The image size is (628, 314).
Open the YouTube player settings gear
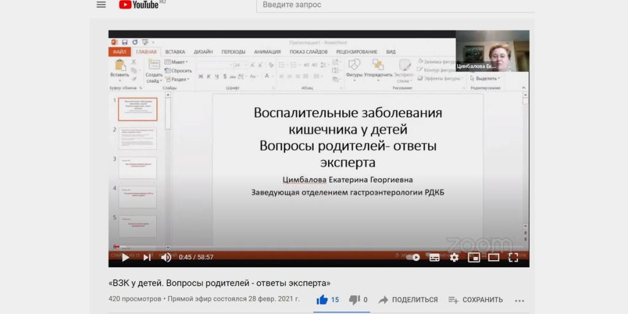454,258
